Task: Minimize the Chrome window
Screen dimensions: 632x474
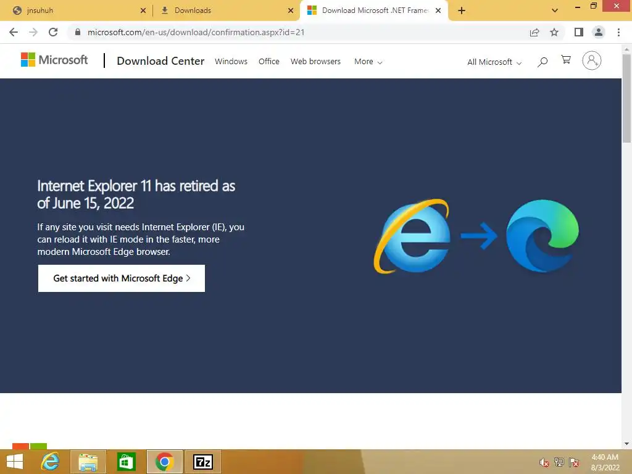Action: click(x=578, y=6)
